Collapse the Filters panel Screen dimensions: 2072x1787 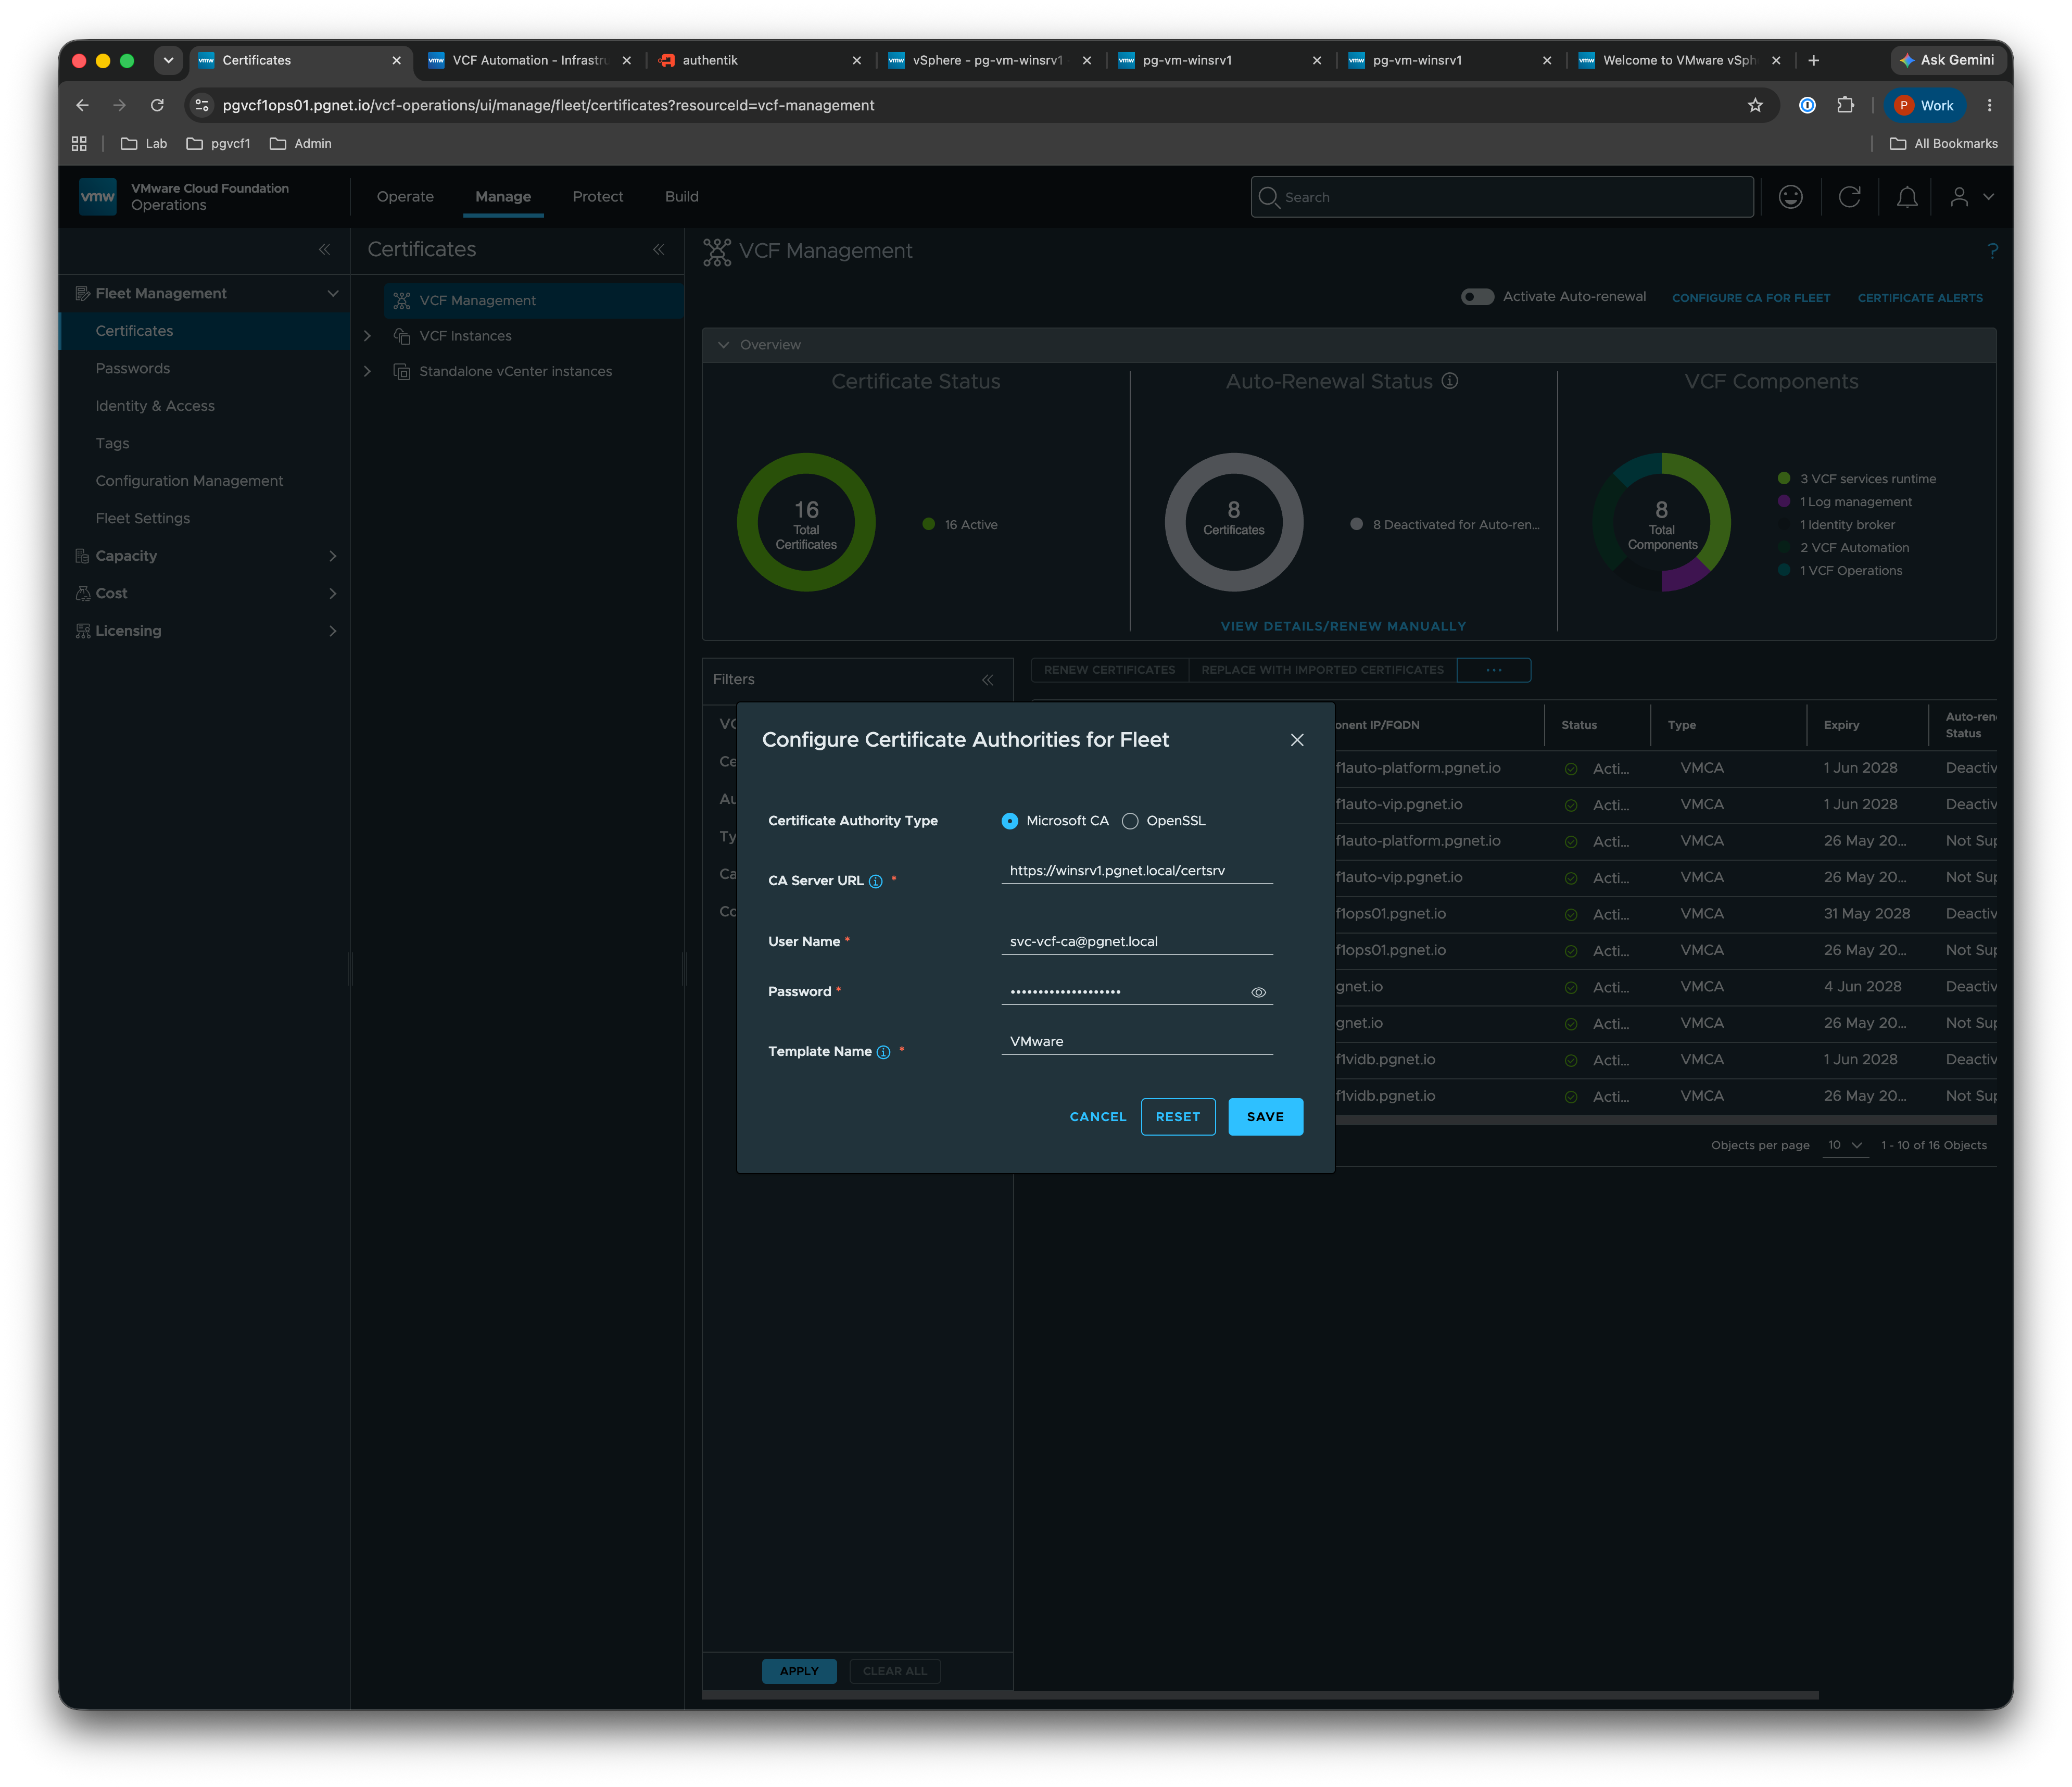pos(988,680)
